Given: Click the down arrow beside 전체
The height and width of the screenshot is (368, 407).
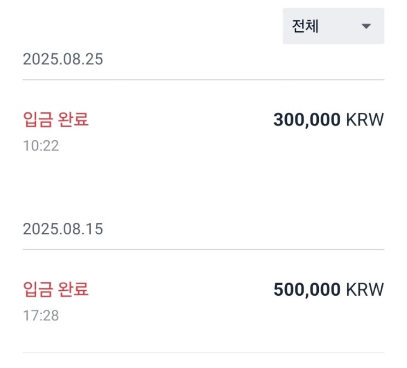Looking at the screenshot, I should 366,26.
